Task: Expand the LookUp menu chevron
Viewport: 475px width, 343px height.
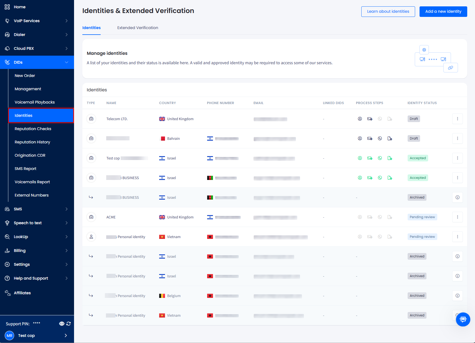Action: (x=67, y=237)
